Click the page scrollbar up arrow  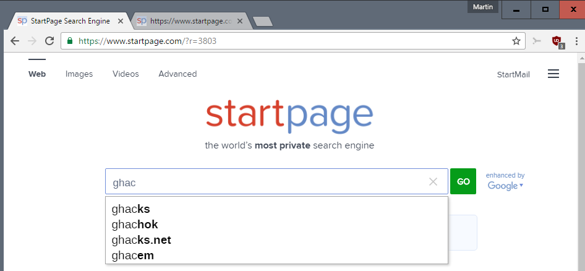pos(581,58)
